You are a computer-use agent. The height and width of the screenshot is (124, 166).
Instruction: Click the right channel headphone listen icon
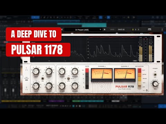click(x=27, y=89)
